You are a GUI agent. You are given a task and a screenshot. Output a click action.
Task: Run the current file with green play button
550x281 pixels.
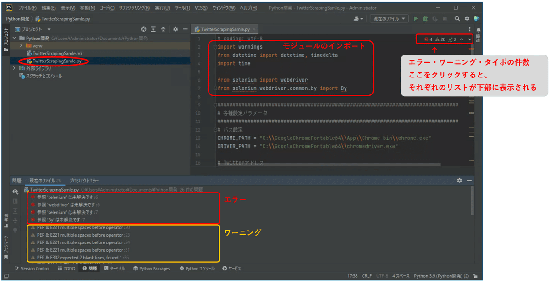(416, 19)
